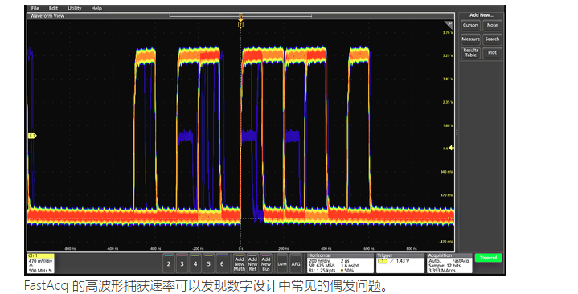
Task: Open Horizontal settings badge
Action: [340, 263]
